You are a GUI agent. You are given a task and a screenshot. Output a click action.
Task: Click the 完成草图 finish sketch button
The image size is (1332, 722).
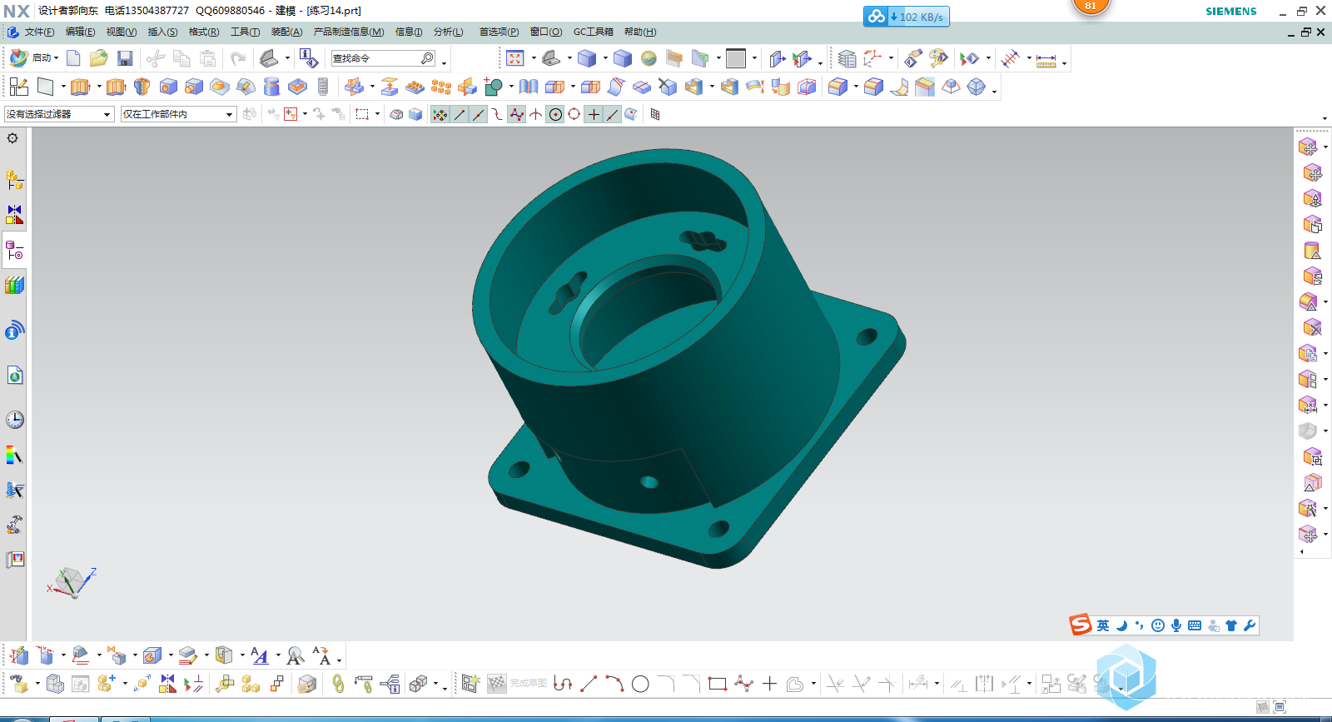[x=517, y=684]
